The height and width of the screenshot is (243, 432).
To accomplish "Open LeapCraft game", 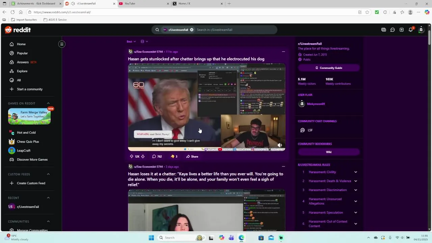I will click(24, 151).
